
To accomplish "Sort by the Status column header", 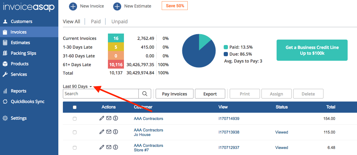I will tap(281, 107).
